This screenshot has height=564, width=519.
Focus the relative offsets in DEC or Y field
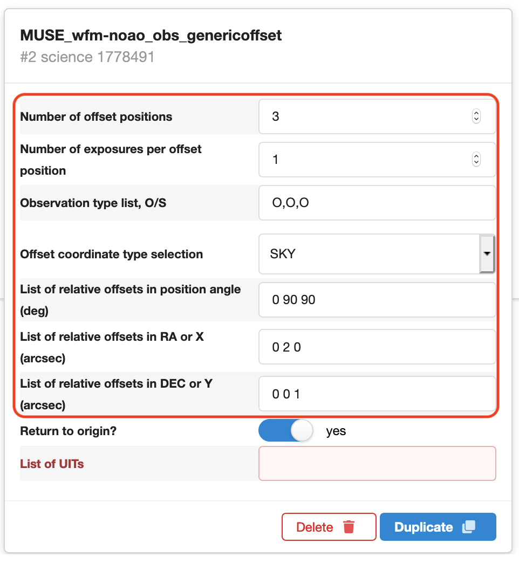377,394
